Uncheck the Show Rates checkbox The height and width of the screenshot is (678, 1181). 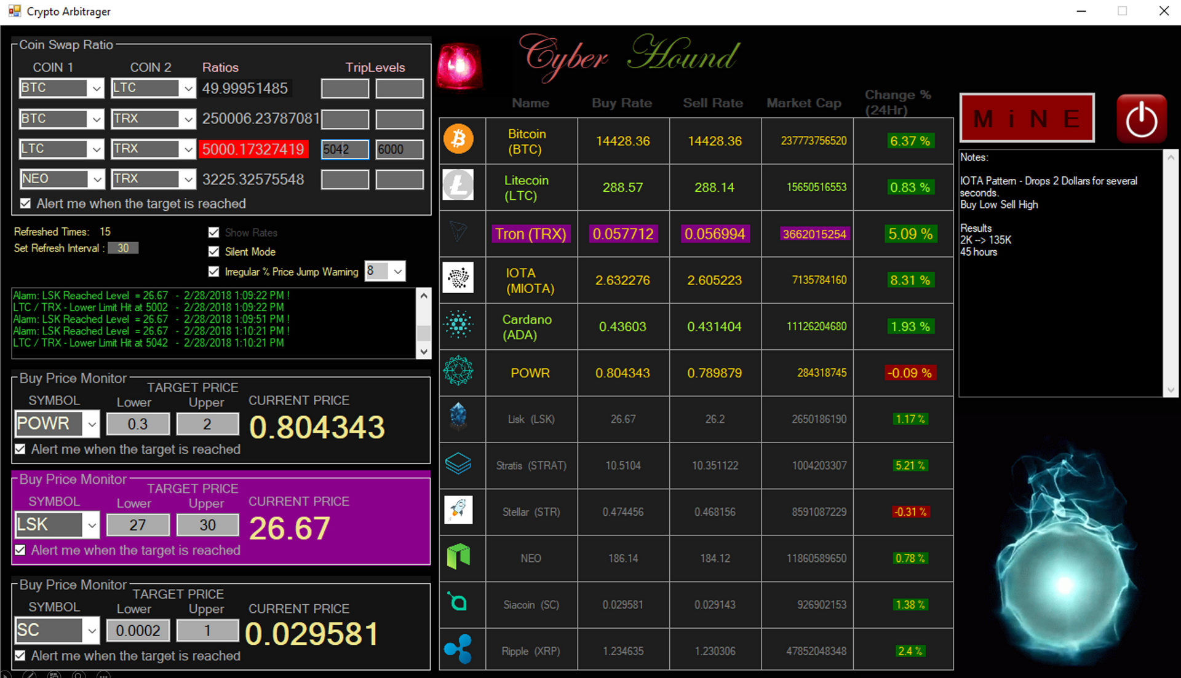coord(214,232)
